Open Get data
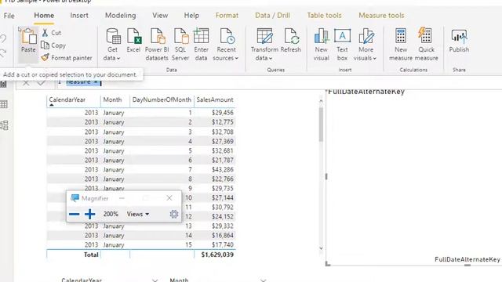The image size is (502, 282). coord(112,45)
